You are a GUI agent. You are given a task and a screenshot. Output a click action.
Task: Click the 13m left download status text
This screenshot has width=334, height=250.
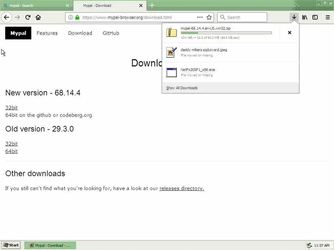coord(210,38)
